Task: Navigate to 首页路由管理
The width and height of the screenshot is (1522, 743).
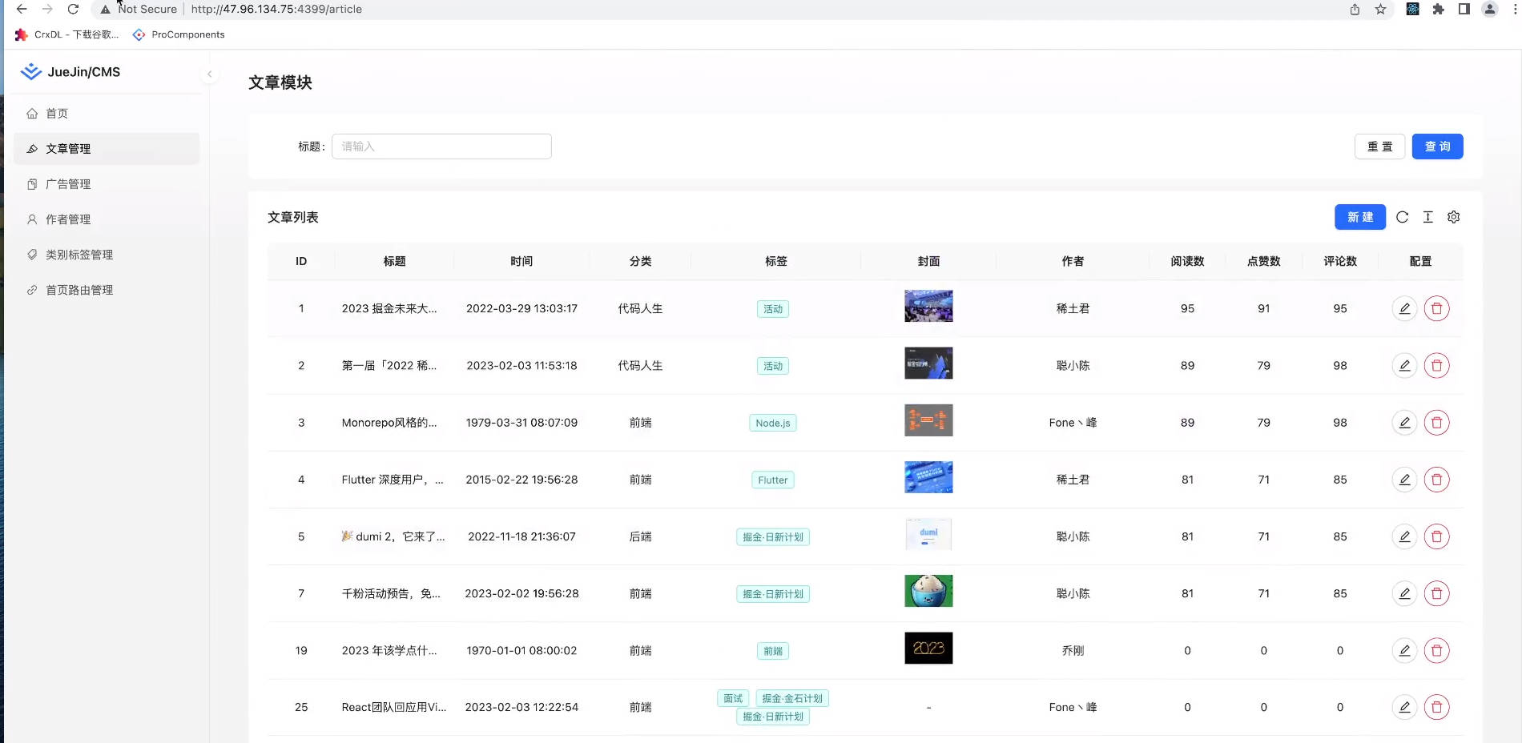Action: 107,290
